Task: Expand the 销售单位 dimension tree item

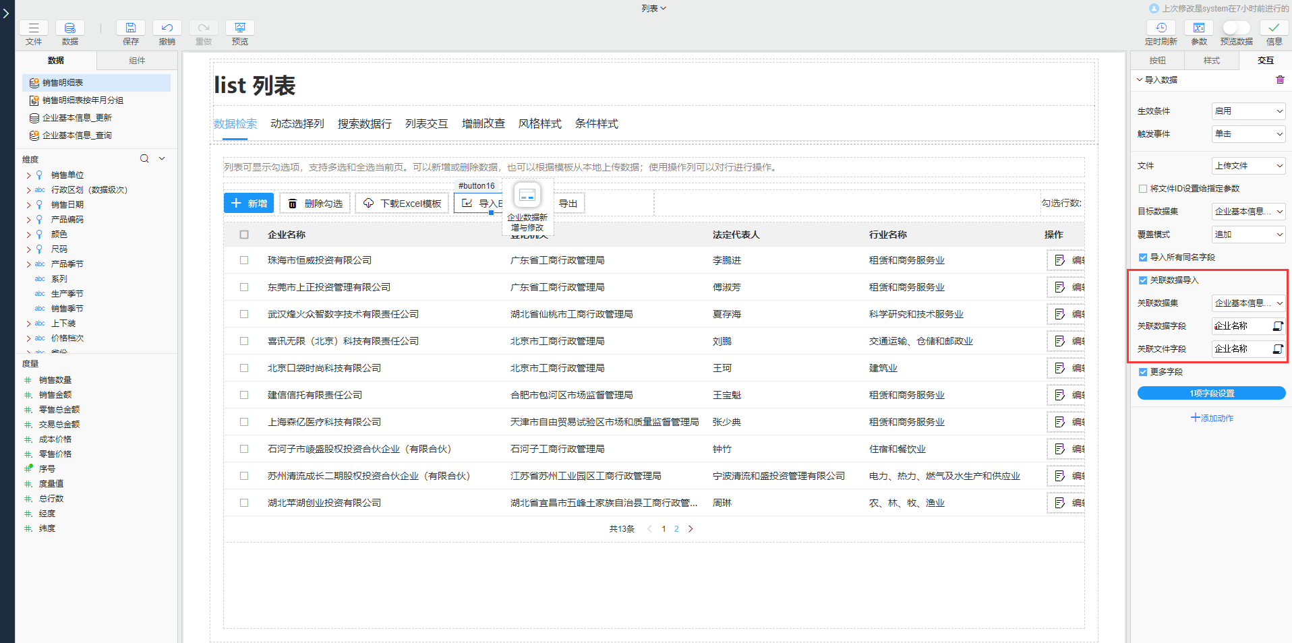Action: [x=28, y=175]
